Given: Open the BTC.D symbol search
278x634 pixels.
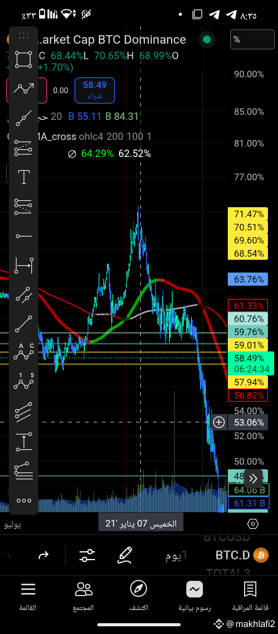Looking at the screenshot, I should tap(233, 555).
